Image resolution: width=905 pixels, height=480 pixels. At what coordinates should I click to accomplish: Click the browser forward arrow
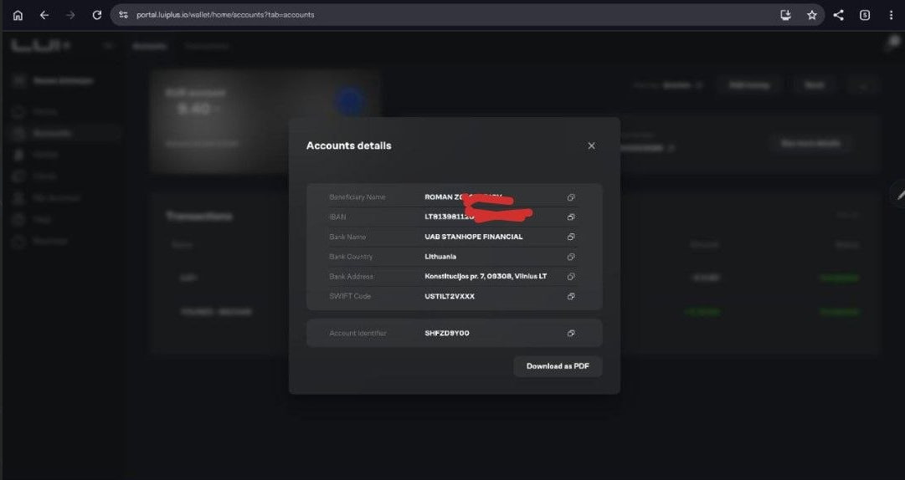(x=70, y=15)
